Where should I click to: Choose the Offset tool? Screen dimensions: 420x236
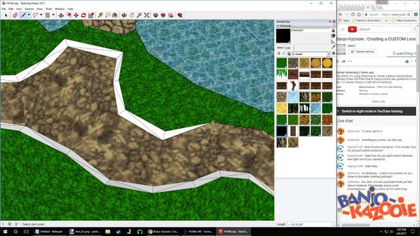tap(69, 15)
